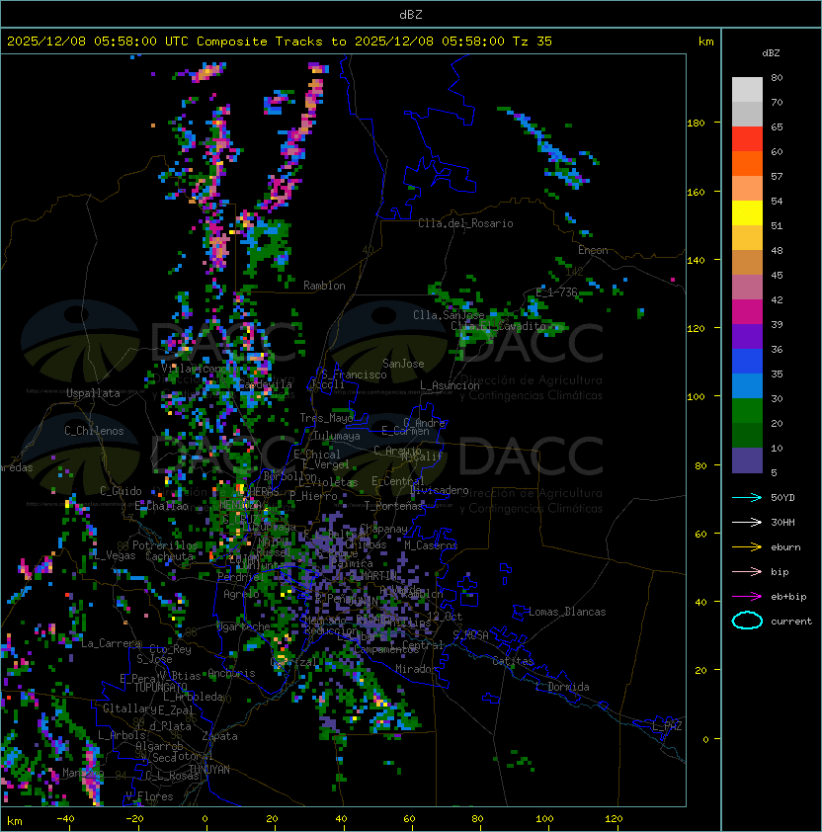Click the yellow eburn arrow in legend
The image size is (822, 832).
(x=747, y=547)
